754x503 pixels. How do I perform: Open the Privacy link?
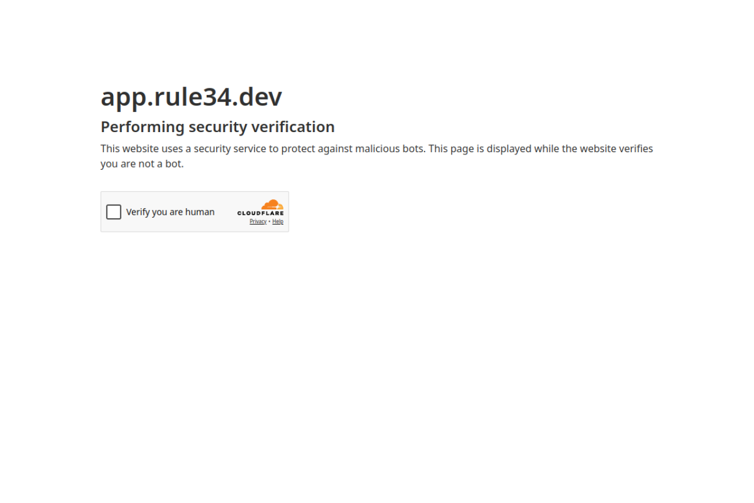258,221
